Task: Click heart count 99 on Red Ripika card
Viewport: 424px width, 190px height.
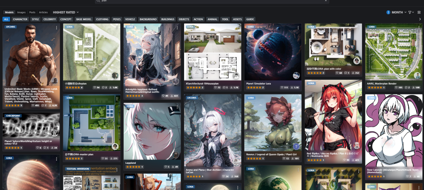Action: coord(347,160)
